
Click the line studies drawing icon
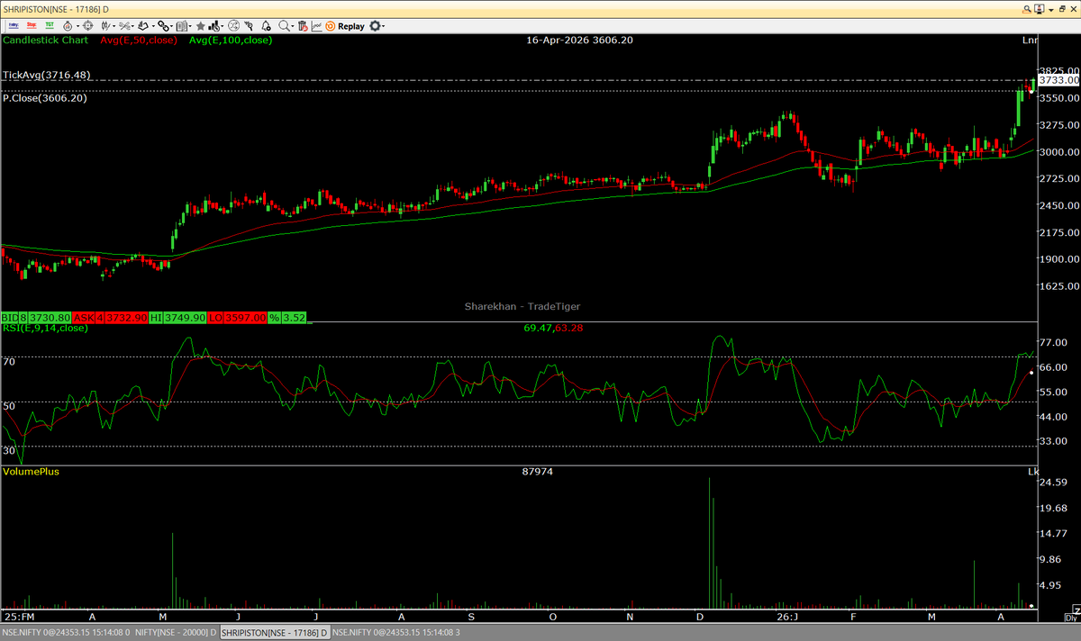tap(123, 26)
